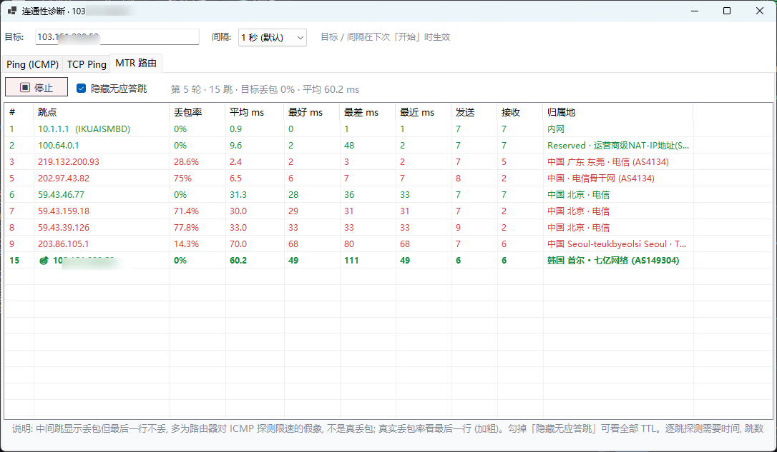777x452 pixels.
Task: Click the status summary 第 5 轮 text
Action: click(265, 89)
